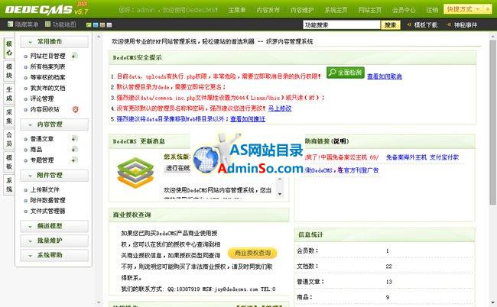This screenshot has width=497, height=307.
Task: Collapse the 常用操作 menu section
Action: pyautogui.click(x=54, y=42)
